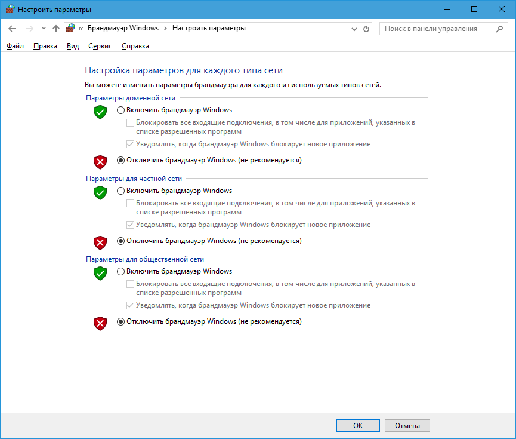Image resolution: width=516 pixels, height=439 pixels.
Task: Expand the address bar history dropdown
Action: pyautogui.click(x=354, y=29)
